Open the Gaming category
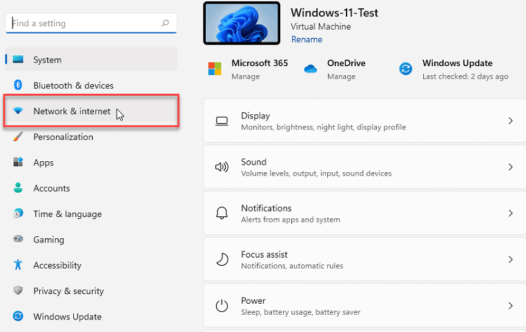Screen dimensions: 526x332 tap(91, 239)
